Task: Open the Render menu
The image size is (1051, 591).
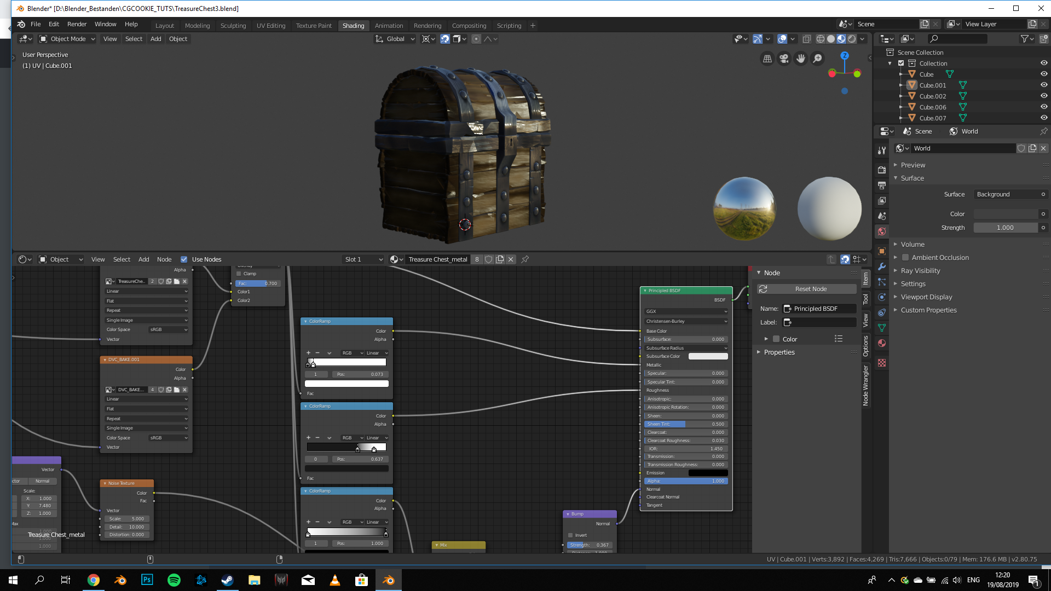Action: point(77,24)
